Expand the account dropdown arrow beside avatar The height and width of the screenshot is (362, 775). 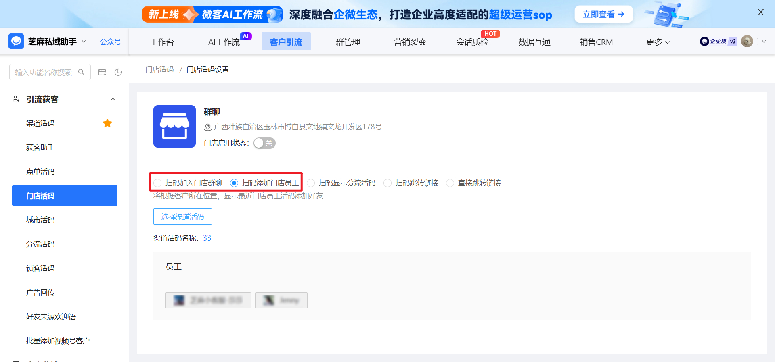(764, 41)
